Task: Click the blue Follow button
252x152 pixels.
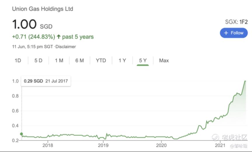Action: pos(234,33)
